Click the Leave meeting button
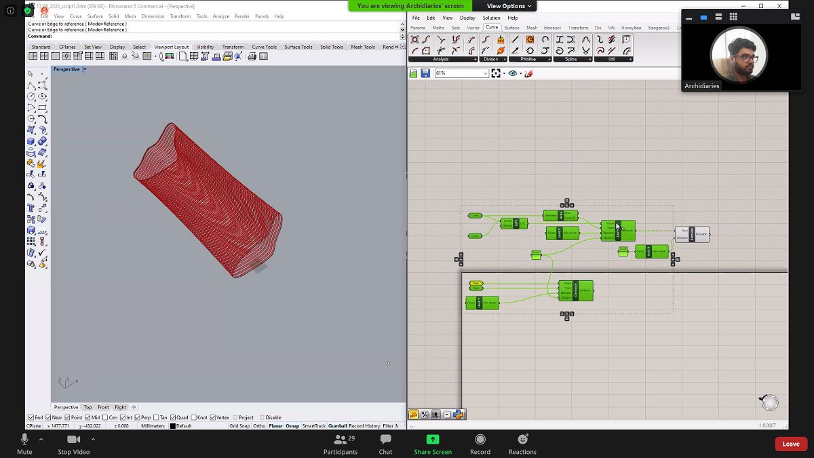814x458 pixels. (791, 443)
